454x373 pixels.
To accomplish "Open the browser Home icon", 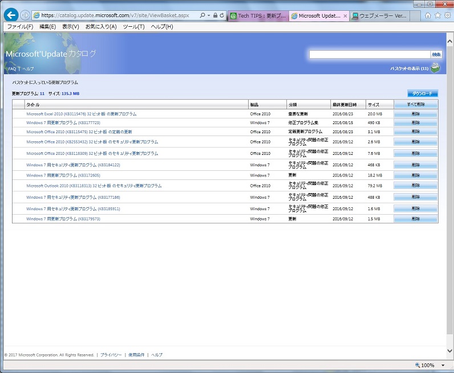I will click(428, 15).
